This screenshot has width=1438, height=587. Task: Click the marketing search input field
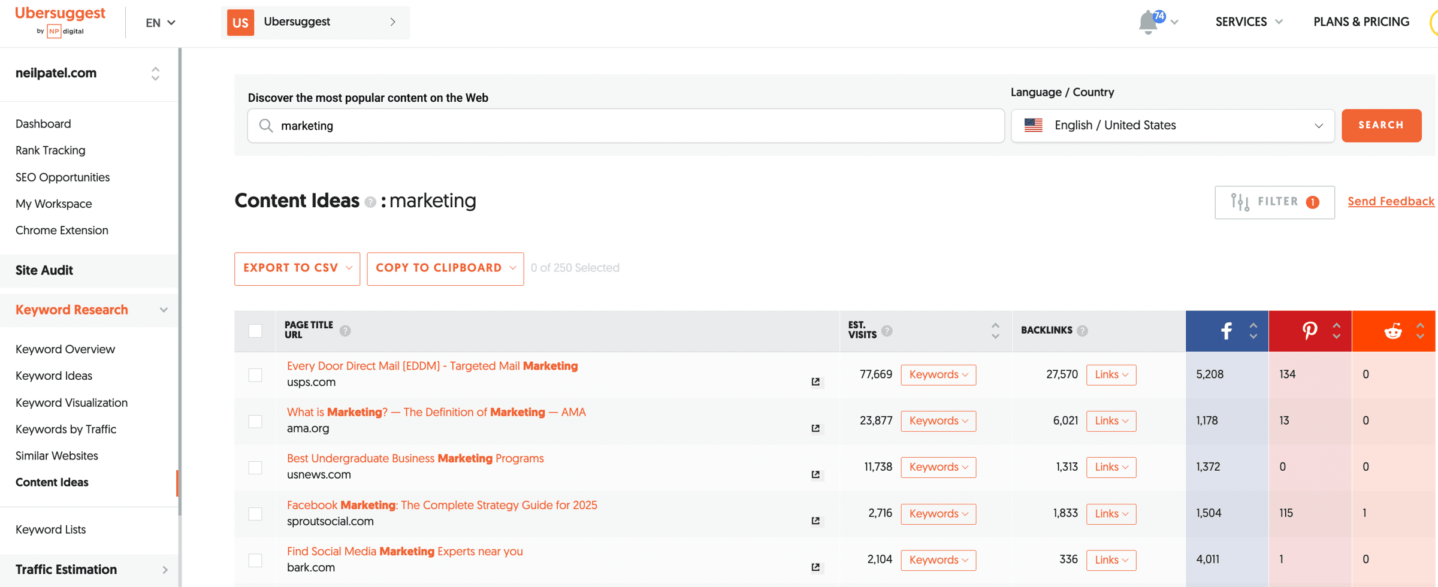click(x=626, y=126)
